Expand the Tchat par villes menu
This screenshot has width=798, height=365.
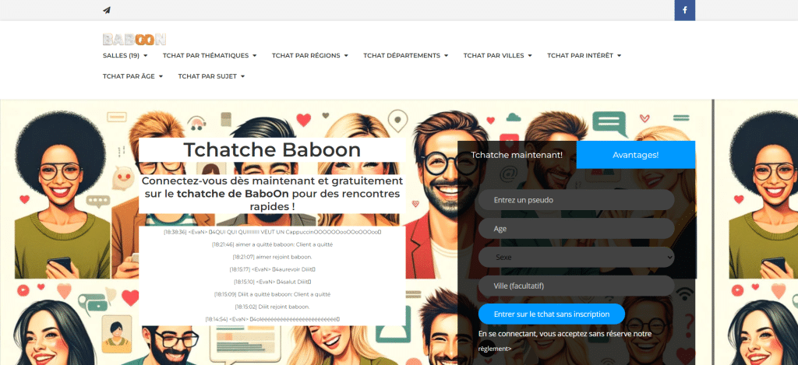(497, 55)
